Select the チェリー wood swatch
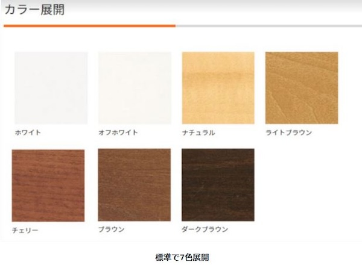 (x=48, y=185)
